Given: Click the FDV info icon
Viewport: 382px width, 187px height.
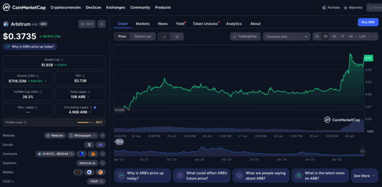Looking at the screenshot, I should (x=84, y=76).
